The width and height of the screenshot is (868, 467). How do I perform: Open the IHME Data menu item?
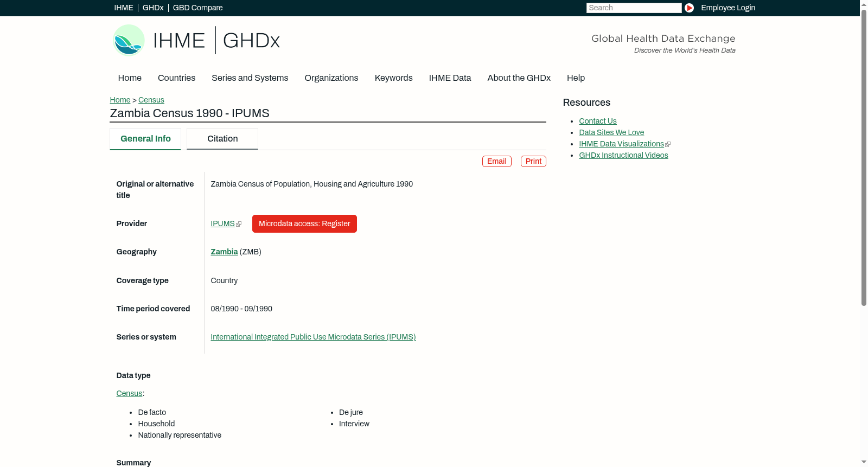450,78
